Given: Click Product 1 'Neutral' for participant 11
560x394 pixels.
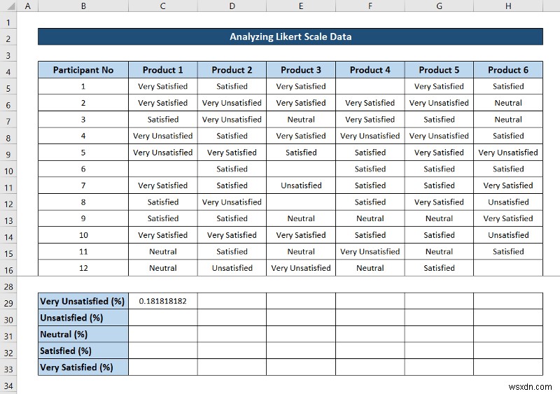Looking at the screenshot, I should [163, 251].
